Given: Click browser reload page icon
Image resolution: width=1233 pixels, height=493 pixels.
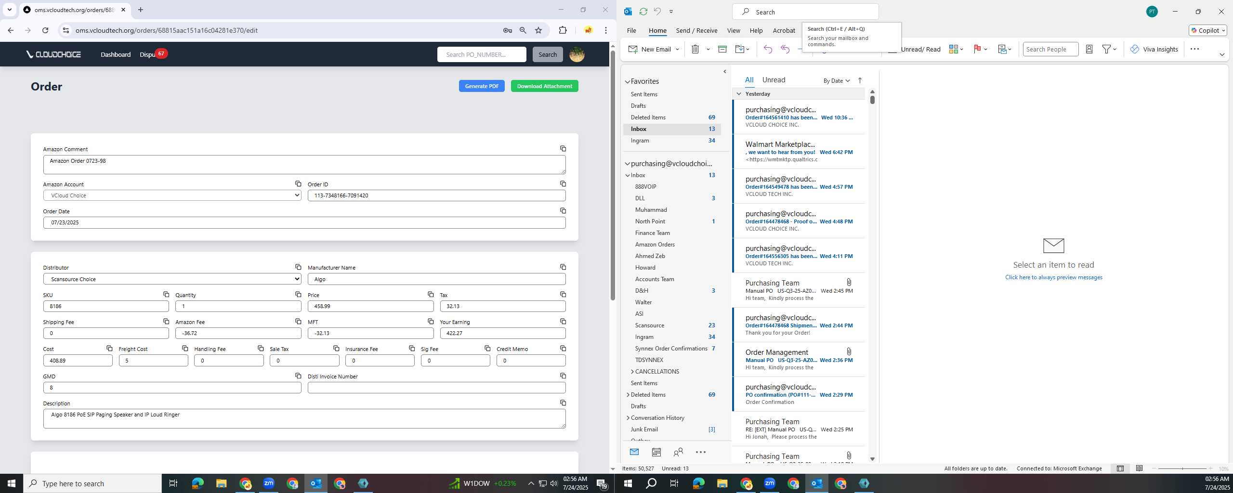Looking at the screenshot, I should click(x=45, y=30).
